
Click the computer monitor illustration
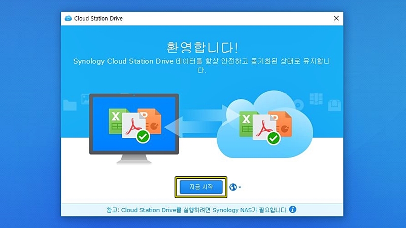[134, 129]
